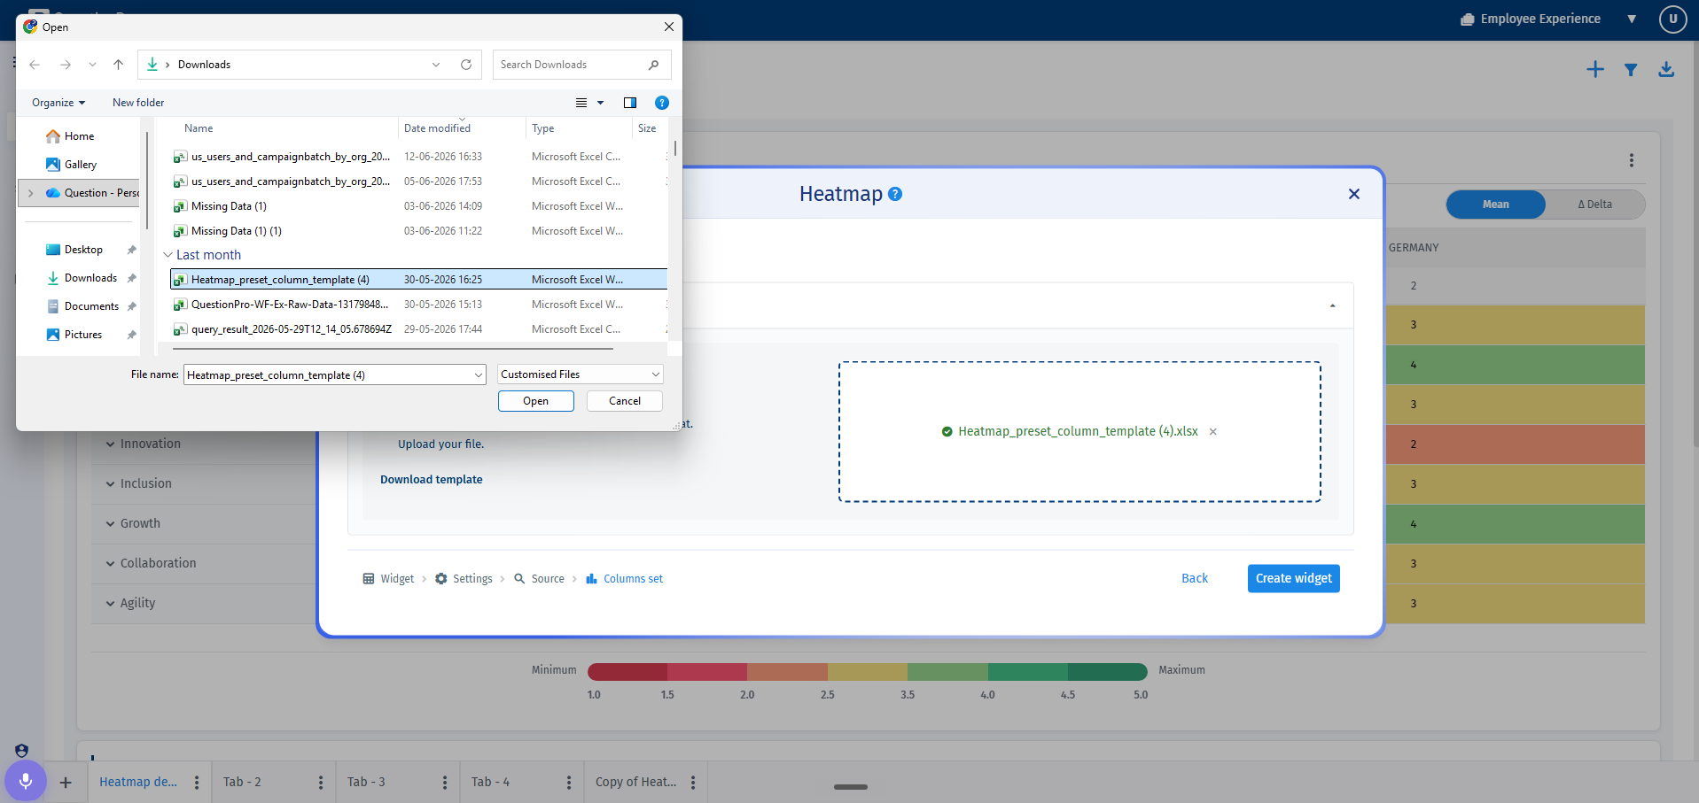Select the QuestionPro-WF-Ex-Raw-Data file

tap(418, 305)
